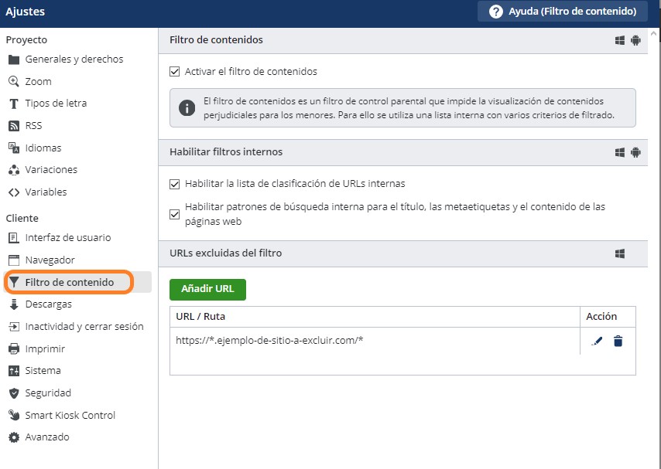
Task: Select Generales y derechos in sidebar
Action: tap(76, 59)
